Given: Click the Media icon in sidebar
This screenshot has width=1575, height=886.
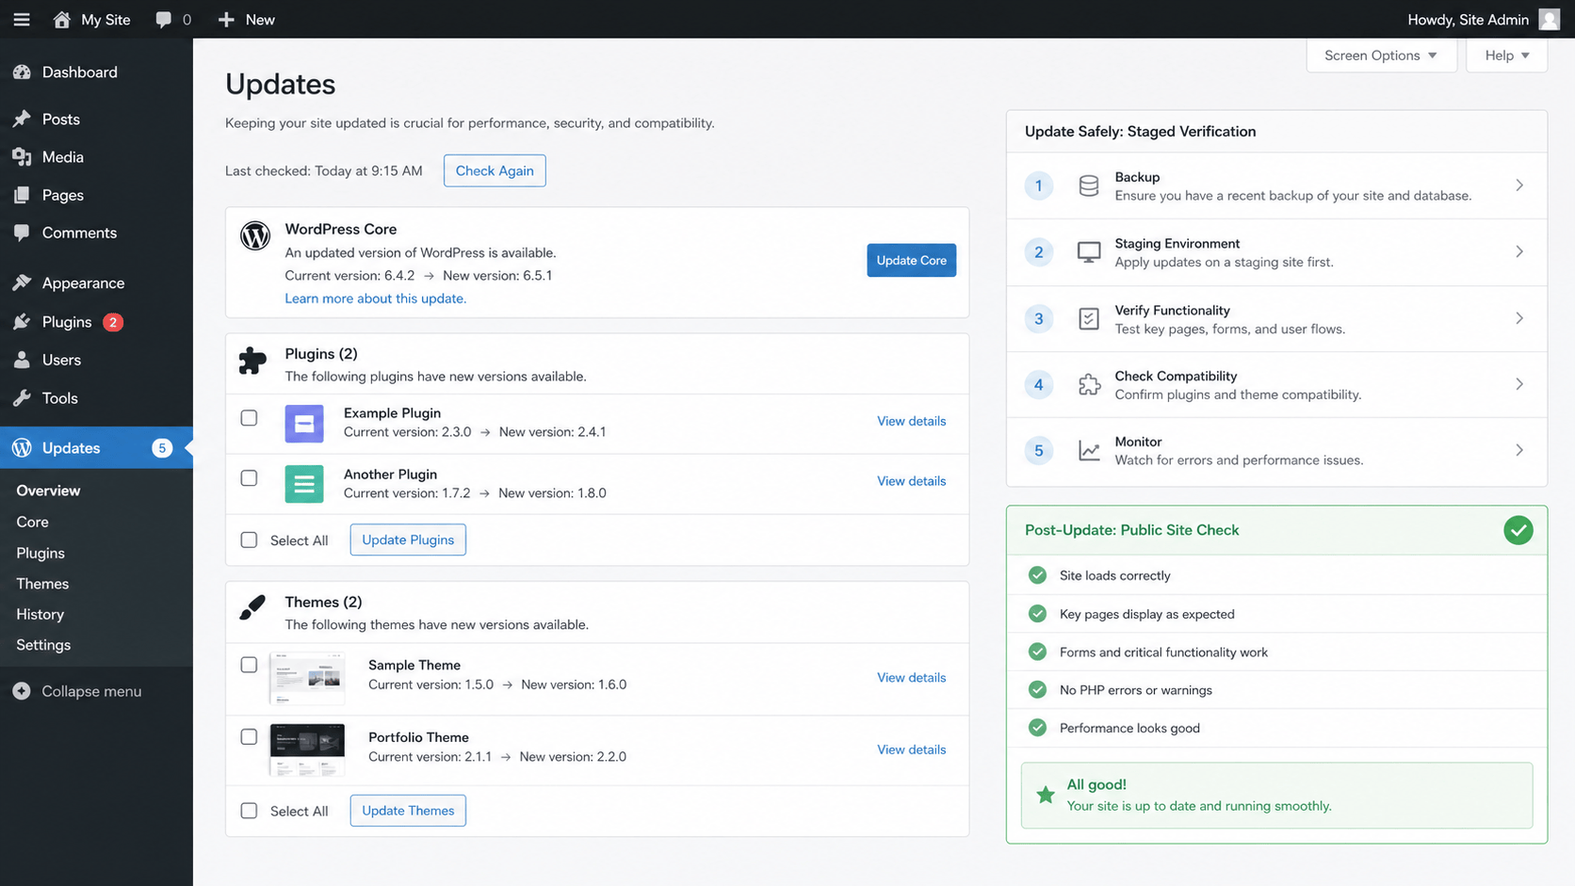Looking at the screenshot, I should click(x=22, y=157).
